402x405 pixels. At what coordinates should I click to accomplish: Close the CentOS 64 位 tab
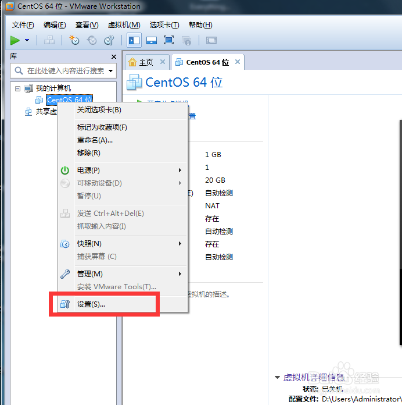coord(238,62)
